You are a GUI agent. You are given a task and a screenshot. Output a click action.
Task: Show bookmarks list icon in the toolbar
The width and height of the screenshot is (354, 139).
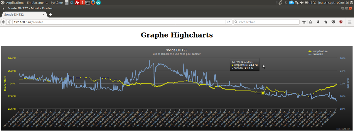click(x=311, y=22)
